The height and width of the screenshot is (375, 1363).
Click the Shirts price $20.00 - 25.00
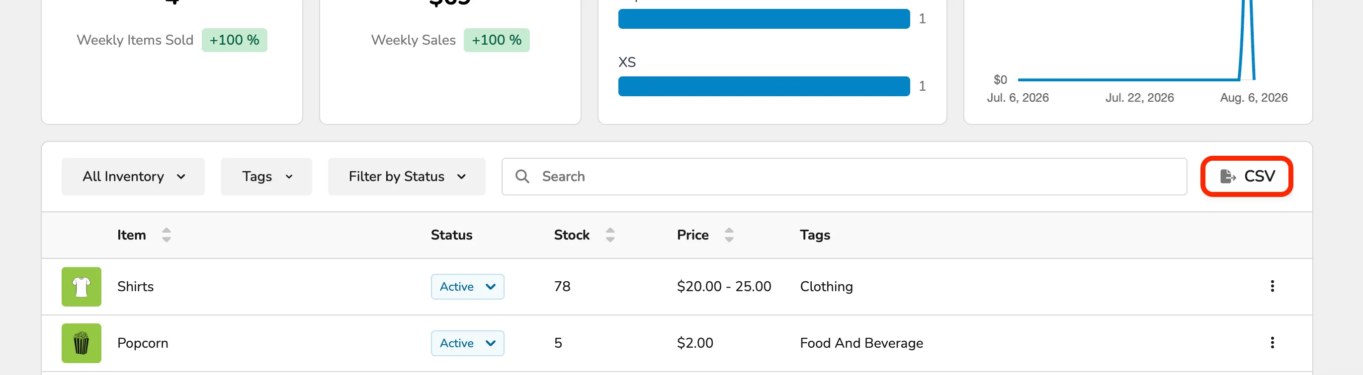tap(724, 287)
